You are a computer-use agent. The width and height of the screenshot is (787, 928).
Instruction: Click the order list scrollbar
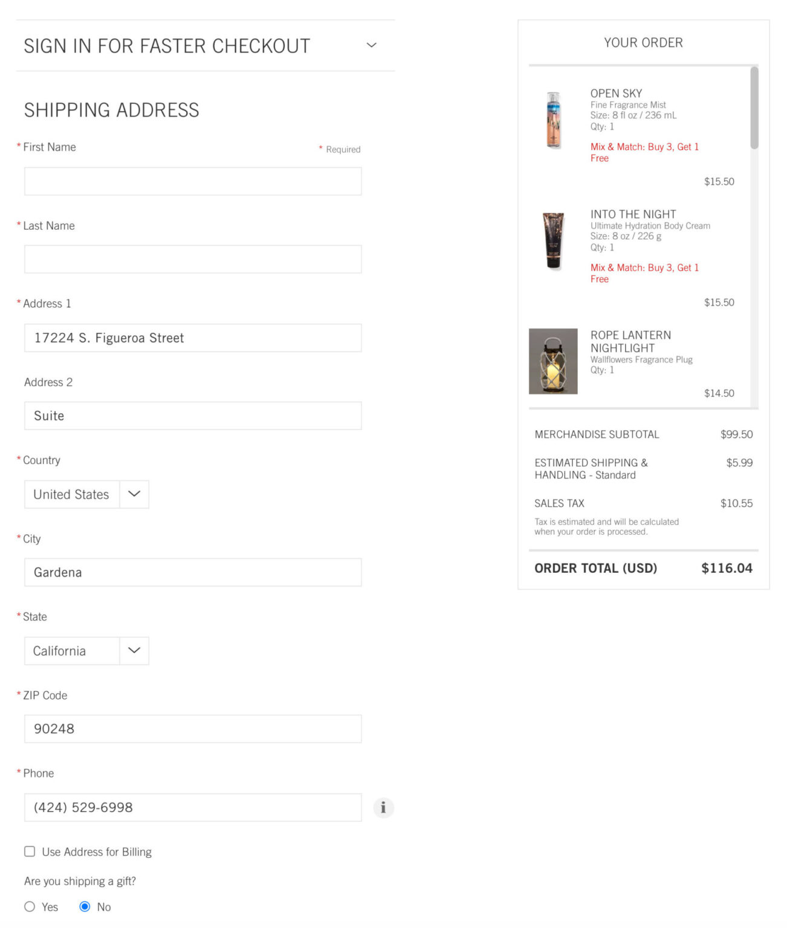[754, 109]
